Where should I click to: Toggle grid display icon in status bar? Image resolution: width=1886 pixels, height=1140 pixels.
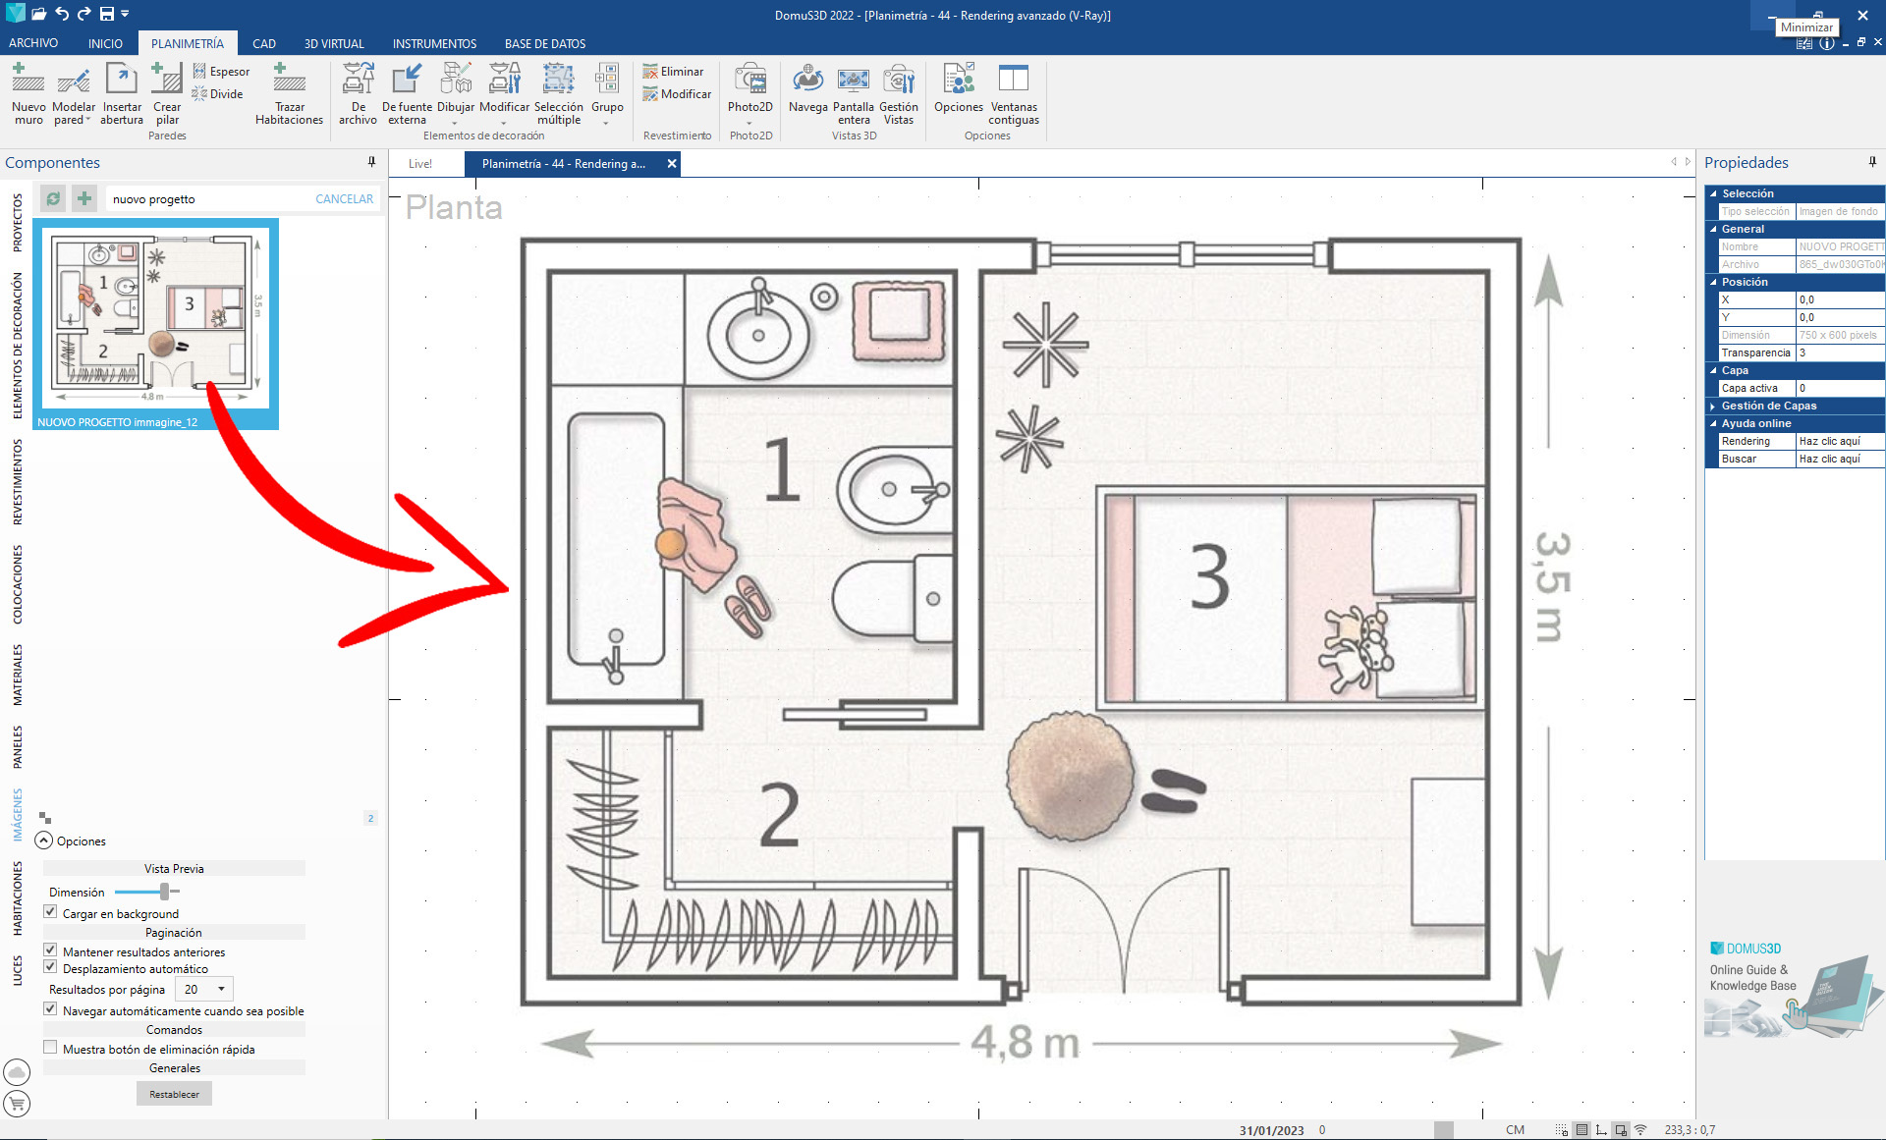(x=1581, y=1130)
